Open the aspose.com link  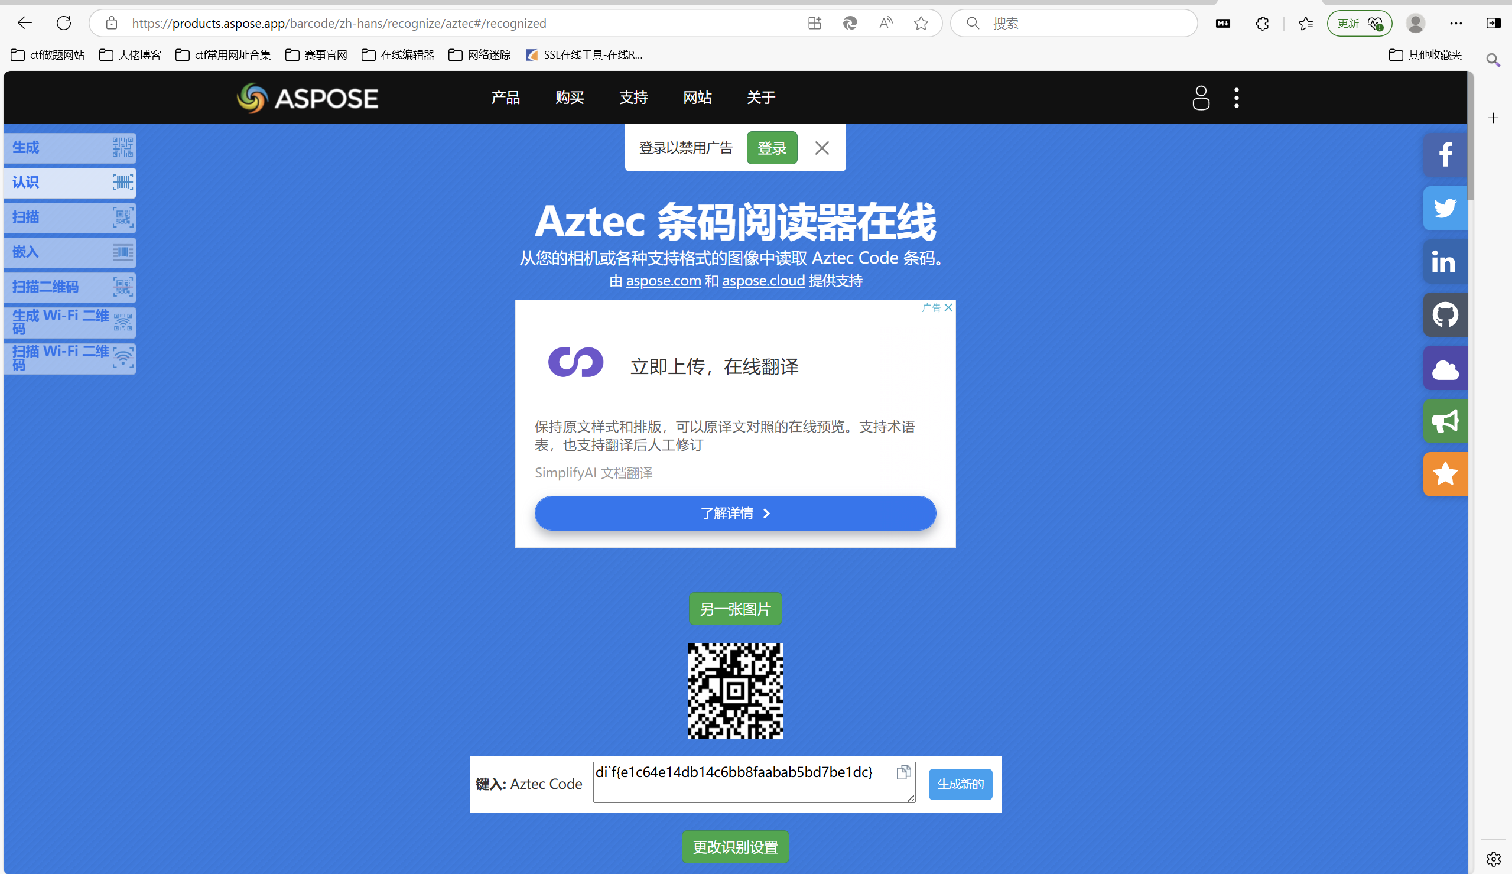tap(664, 281)
